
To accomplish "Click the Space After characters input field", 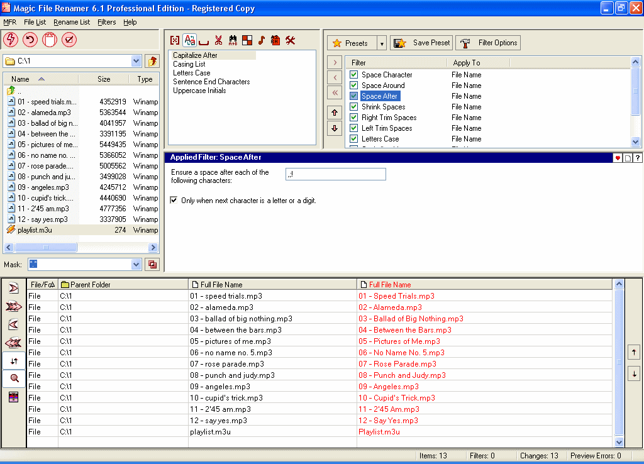I will [335, 174].
